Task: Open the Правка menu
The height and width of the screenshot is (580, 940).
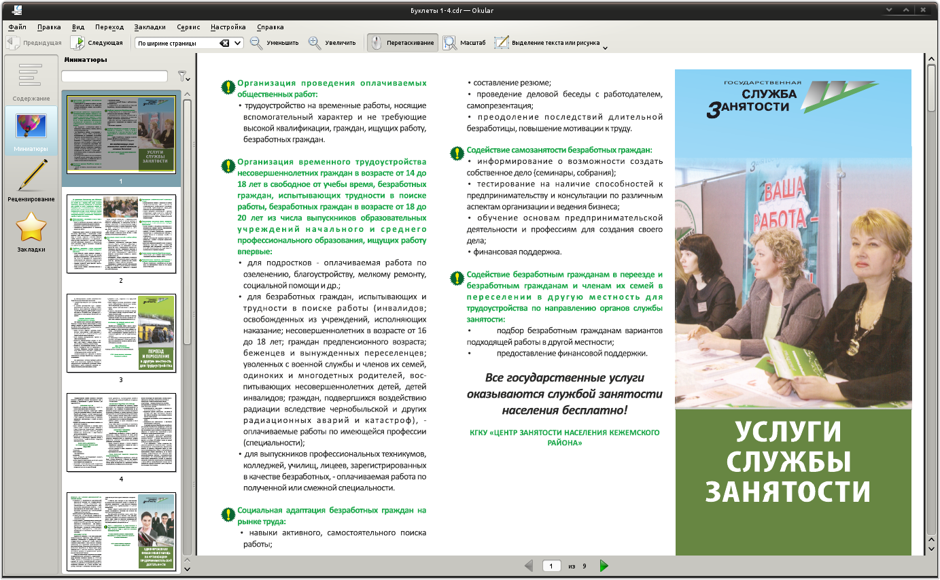Action: pos(49,27)
